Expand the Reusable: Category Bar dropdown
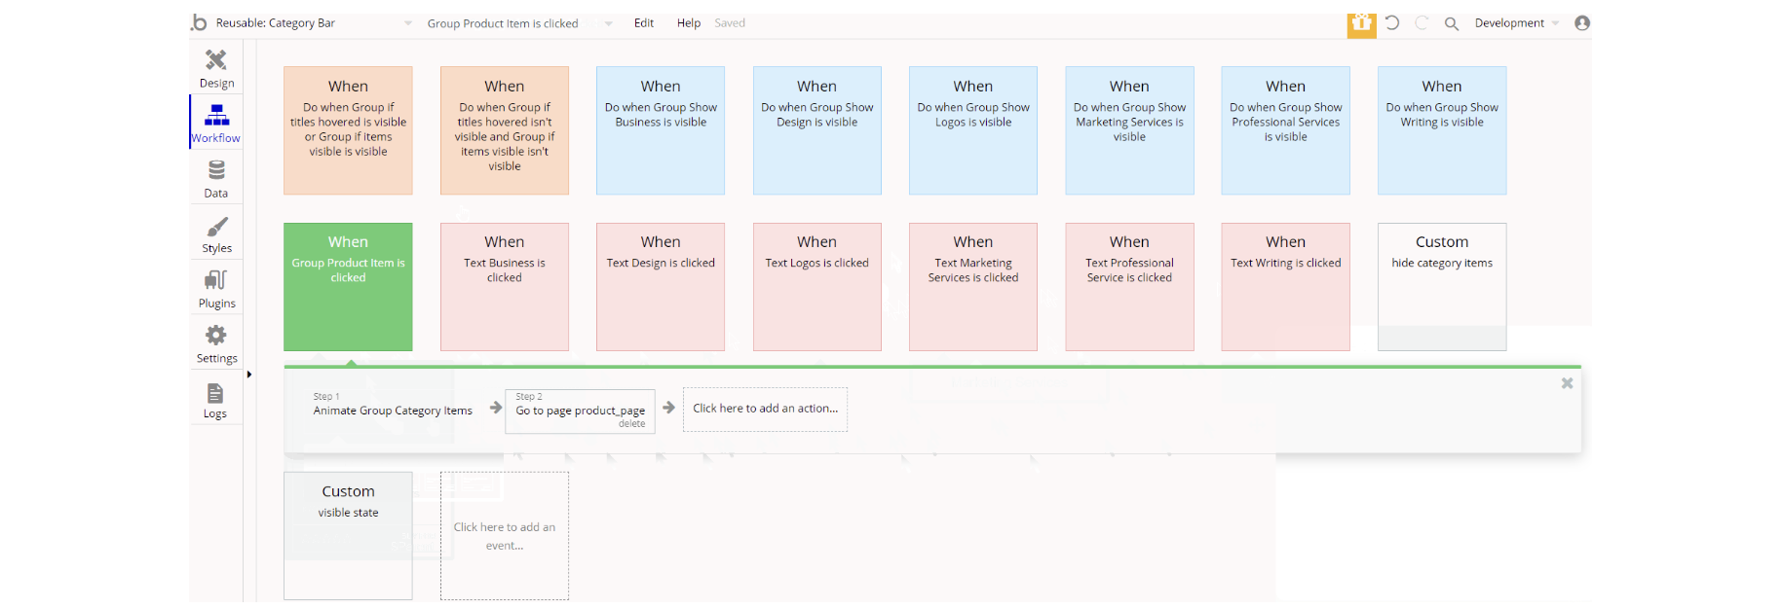Image resolution: width=1783 pixels, height=609 pixels. [x=407, y=23]
